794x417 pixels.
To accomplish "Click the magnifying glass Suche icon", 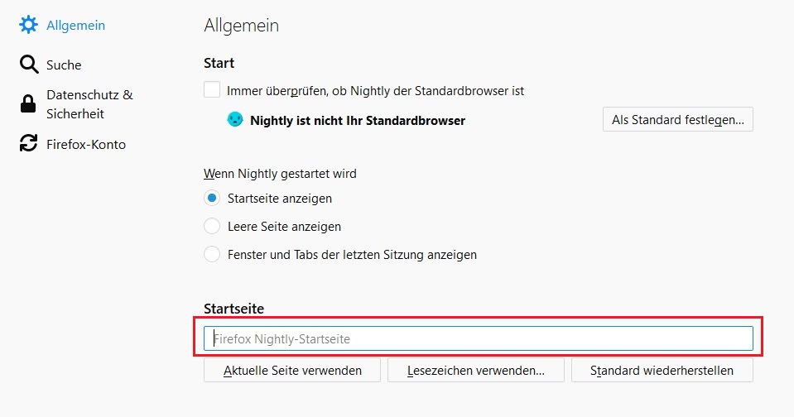I will pos(29,65).
